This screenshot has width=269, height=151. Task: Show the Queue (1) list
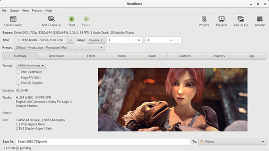pos(241,19)
